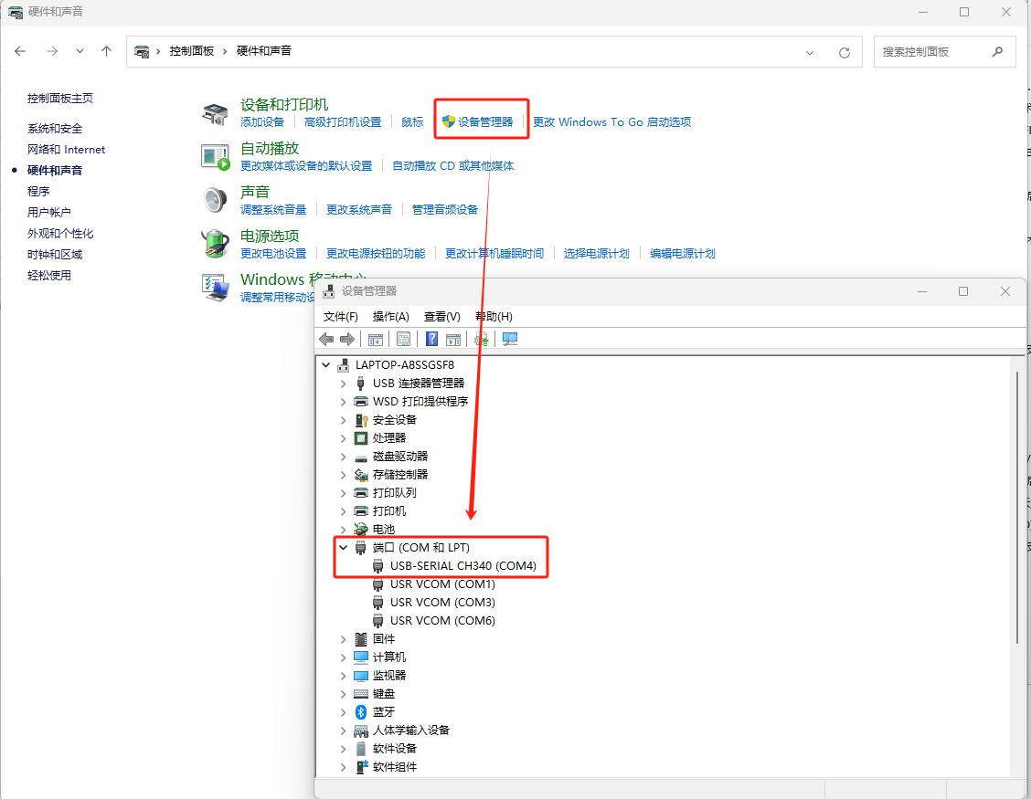Expand the 磁盘驱动器 node
Image resolution: width=1031 pixels, height=799 pixels.
pos(344,456)
